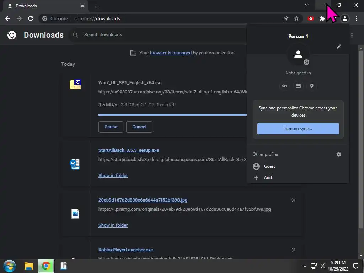Open the tab search chevron
The image size is (364, 273).
(307, 5)
